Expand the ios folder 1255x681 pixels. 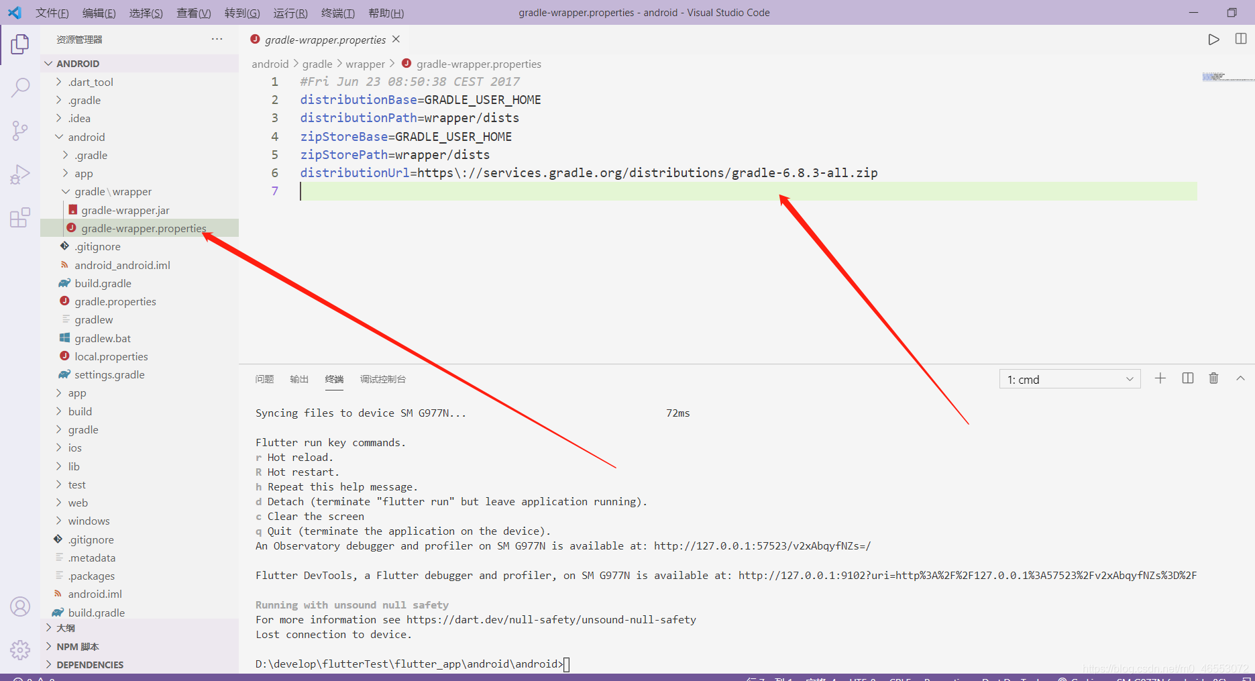coord(140,448)
